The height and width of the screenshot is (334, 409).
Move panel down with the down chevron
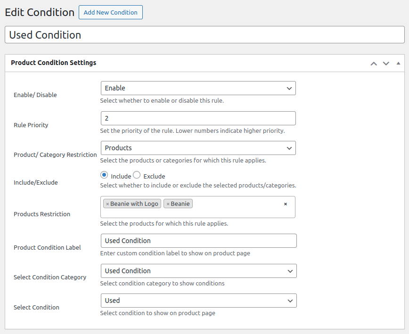point(386,63)
